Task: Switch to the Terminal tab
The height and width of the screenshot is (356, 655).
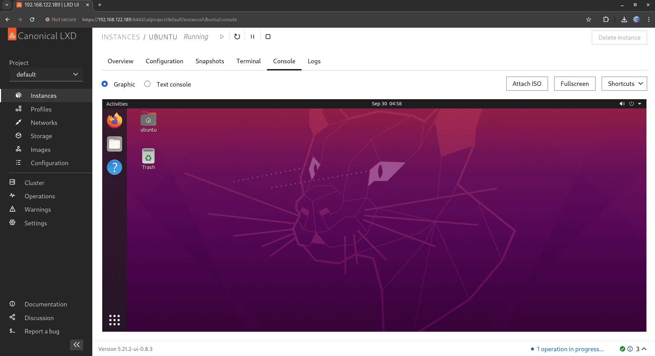Action: (x=249, y=61)
